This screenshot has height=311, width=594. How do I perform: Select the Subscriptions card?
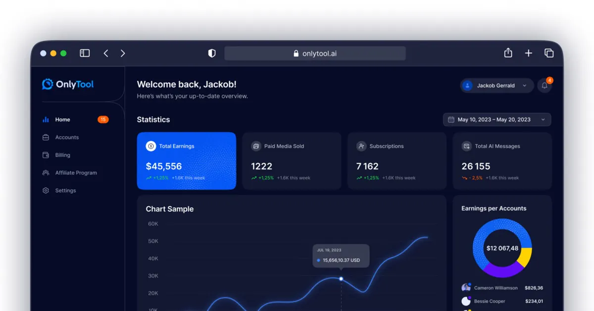397,161
